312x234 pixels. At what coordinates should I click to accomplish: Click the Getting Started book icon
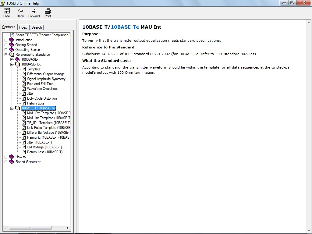coord(12,45)
